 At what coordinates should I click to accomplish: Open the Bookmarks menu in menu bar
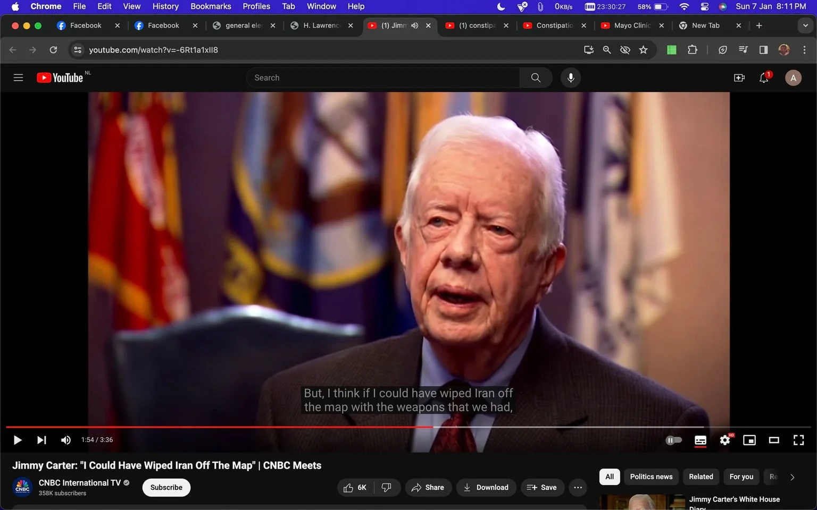click(211, 6)
